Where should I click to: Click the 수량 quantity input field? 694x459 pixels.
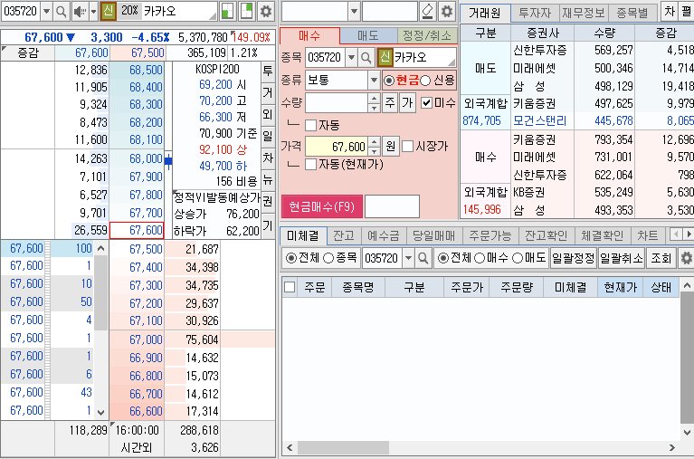[337, 103]
